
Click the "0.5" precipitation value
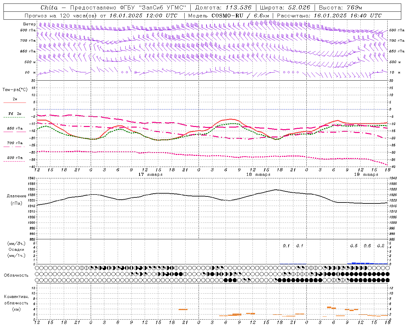(x=354, y=246)
